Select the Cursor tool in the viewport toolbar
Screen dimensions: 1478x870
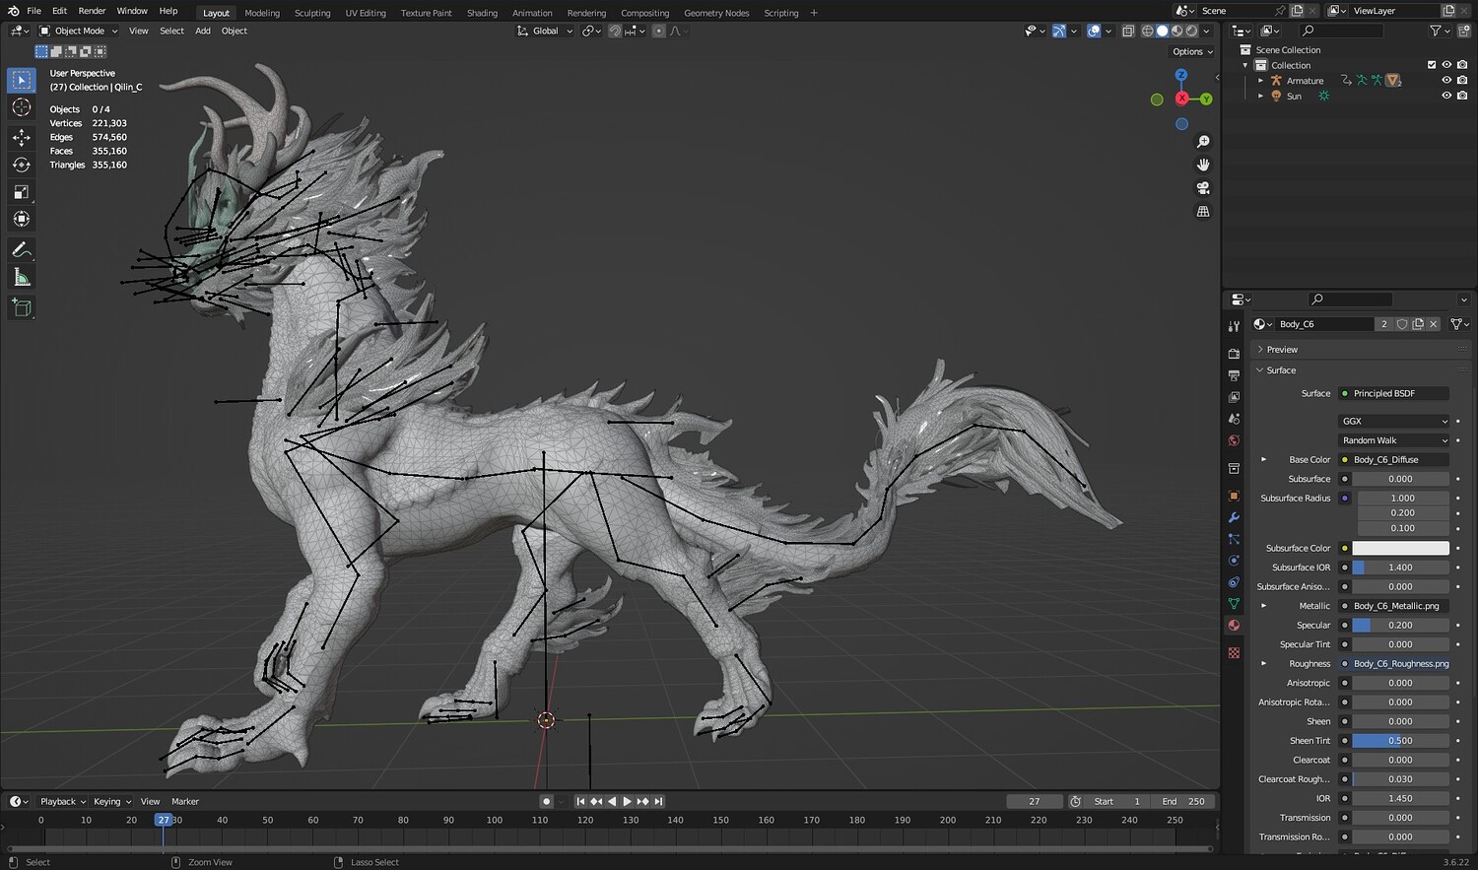coord(22,107)
